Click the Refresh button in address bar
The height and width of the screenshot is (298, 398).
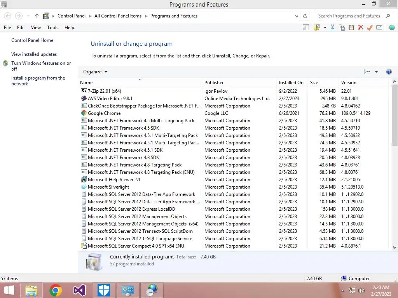point(305,16)
